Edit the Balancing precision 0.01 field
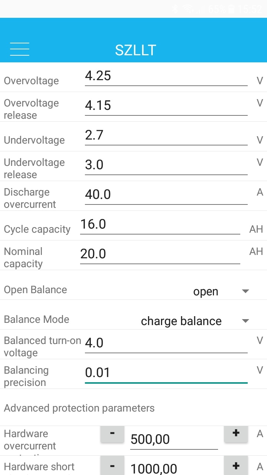This screenshot has width=267, height=475. click(166, 373)
